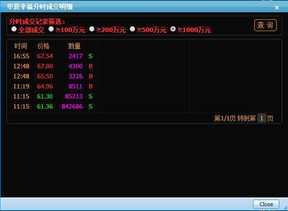
Task: Click the 查询 query button
Action: 265,25
